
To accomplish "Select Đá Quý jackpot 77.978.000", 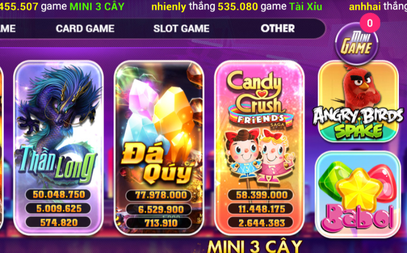I will [159, 195].
